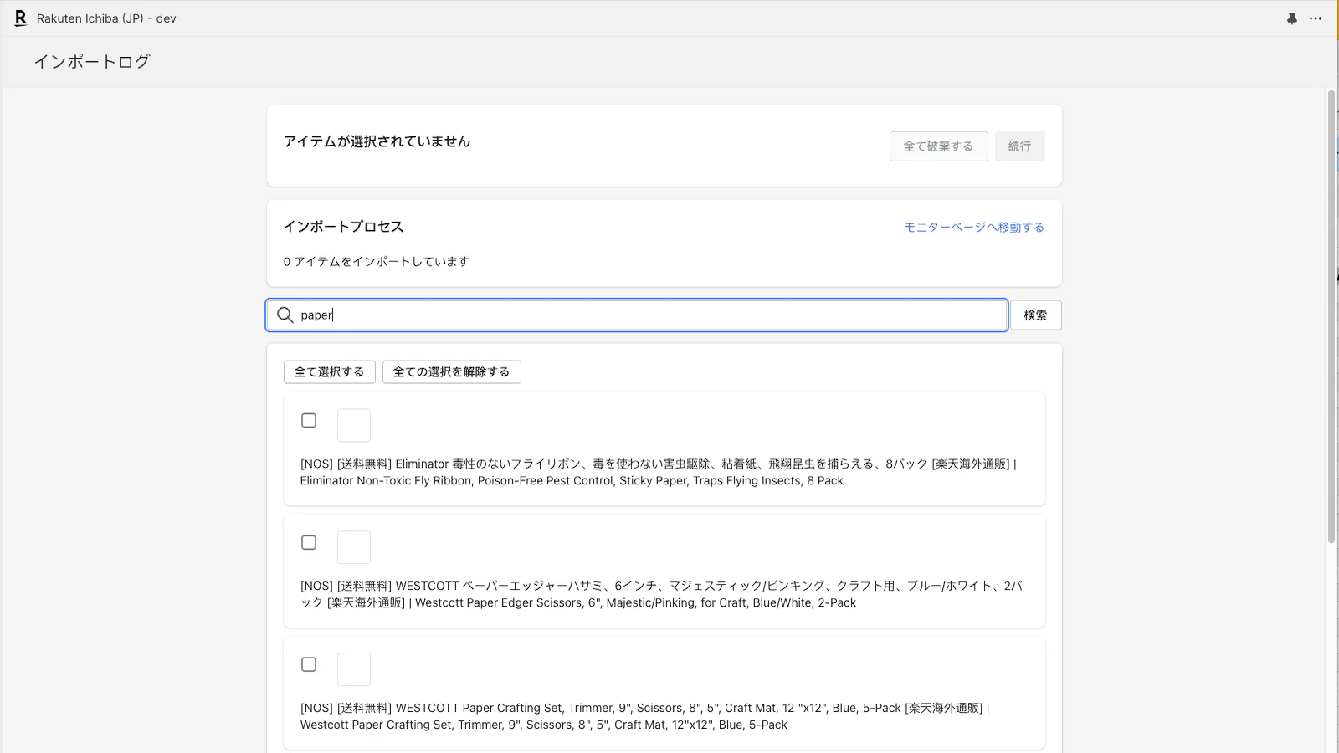Screen dimensions: 1339x753
Task: Open thumbnail of Eliminator Fly Ribbon item
Action: pos(354,425)
